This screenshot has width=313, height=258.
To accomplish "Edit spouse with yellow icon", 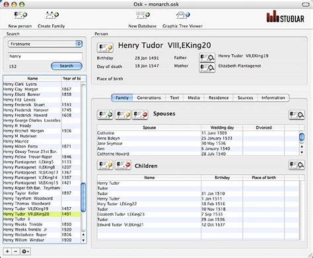I will [x=123, y=115].
